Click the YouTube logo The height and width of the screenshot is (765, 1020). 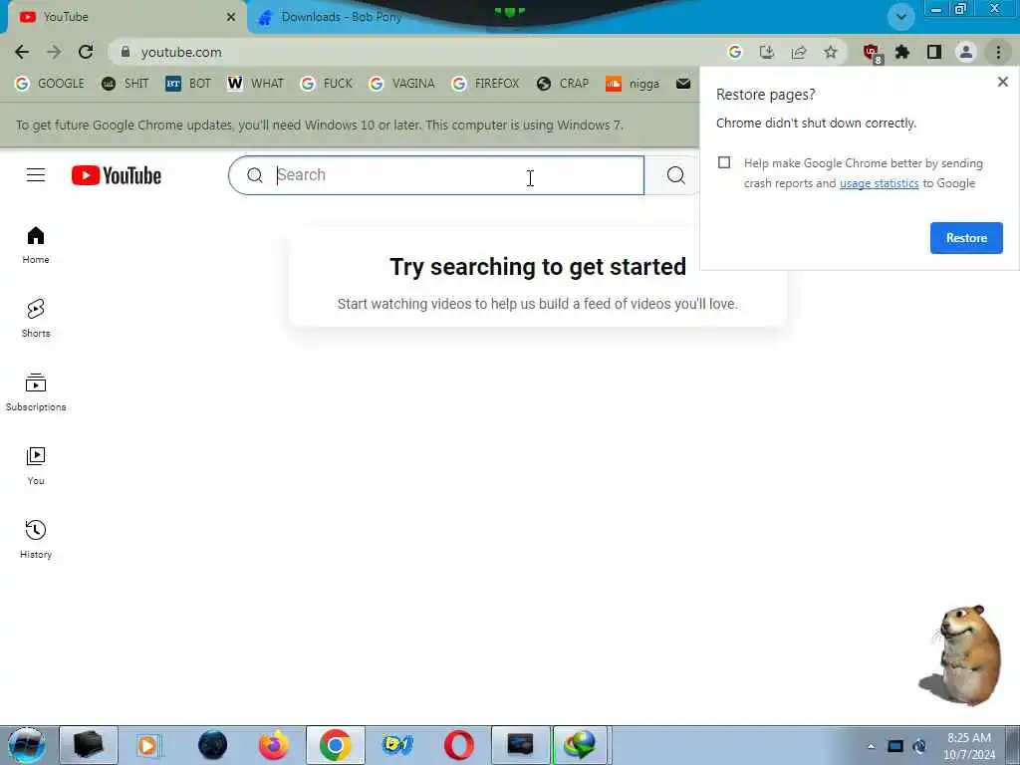[x=117, y=175]
